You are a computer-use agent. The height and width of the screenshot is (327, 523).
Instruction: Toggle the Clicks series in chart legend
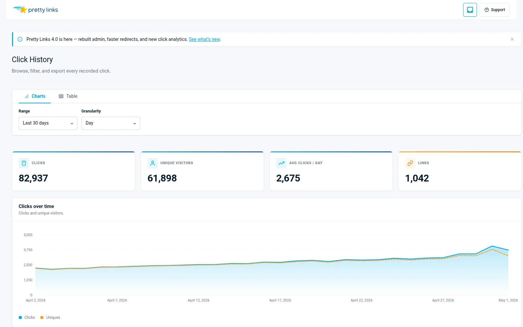27,318
